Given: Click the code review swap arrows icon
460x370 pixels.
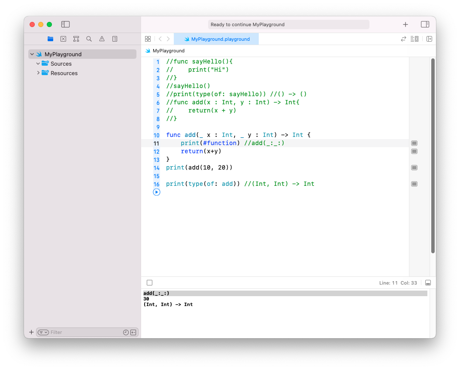Looking at the screenshot, I should pos(403,39).
